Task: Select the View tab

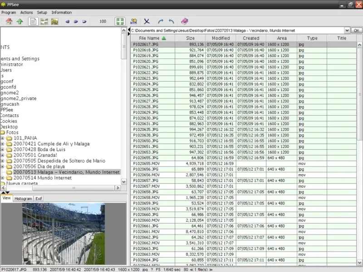Action: coord(6,198)
